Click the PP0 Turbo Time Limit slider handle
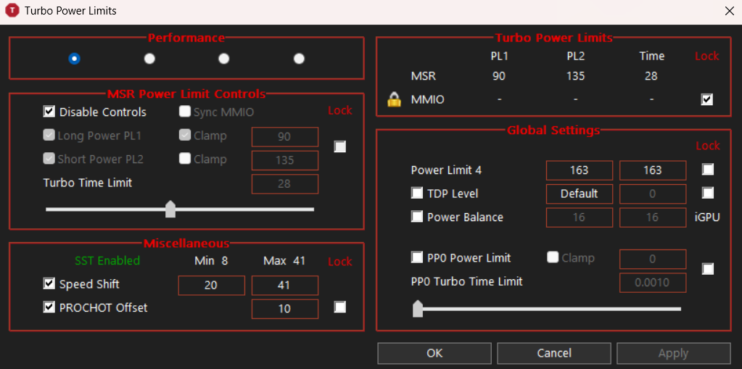Screen dimensions: 742x369 coord(418,308)
